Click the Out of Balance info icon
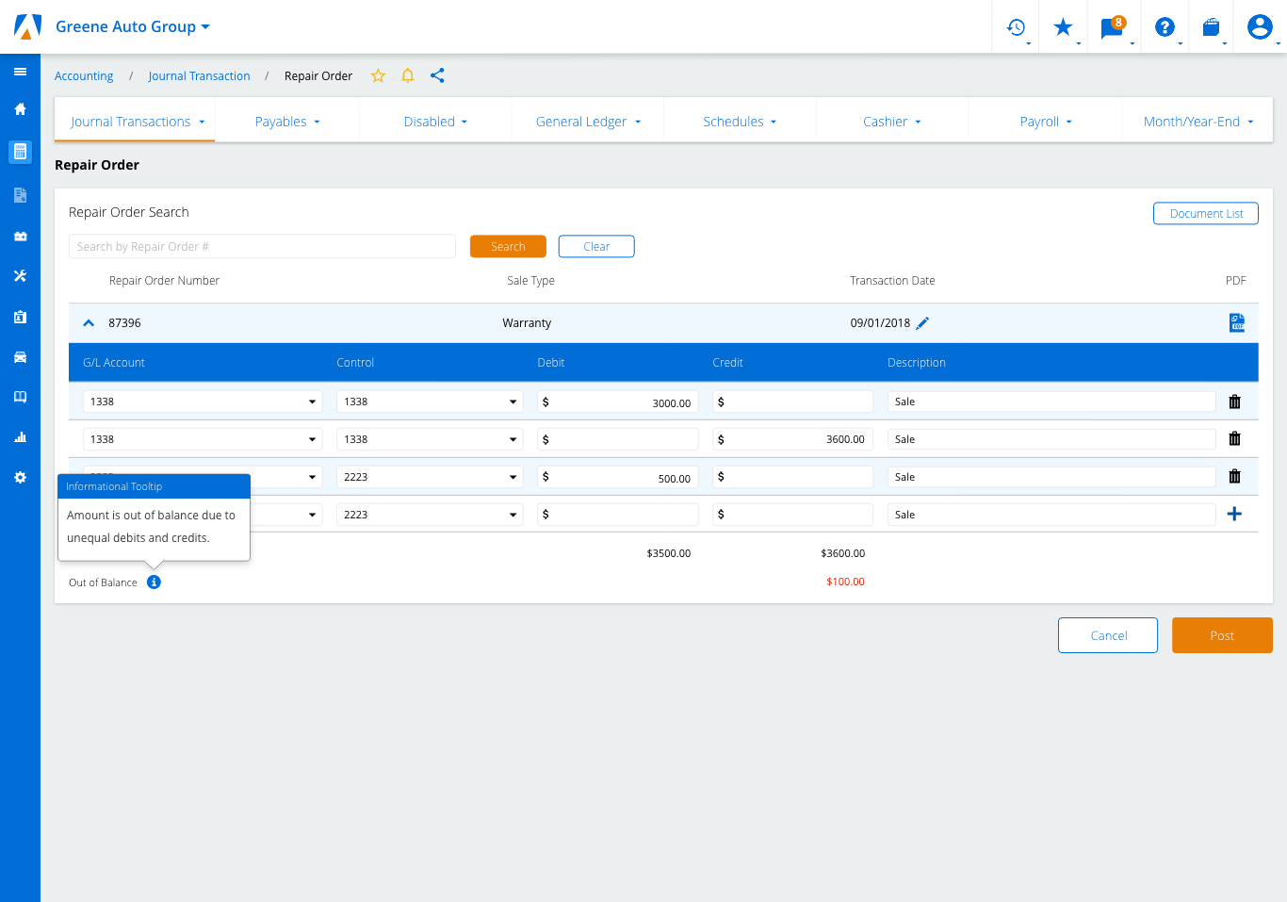Viewport: 1287px width, 902px height. point(154,582)
